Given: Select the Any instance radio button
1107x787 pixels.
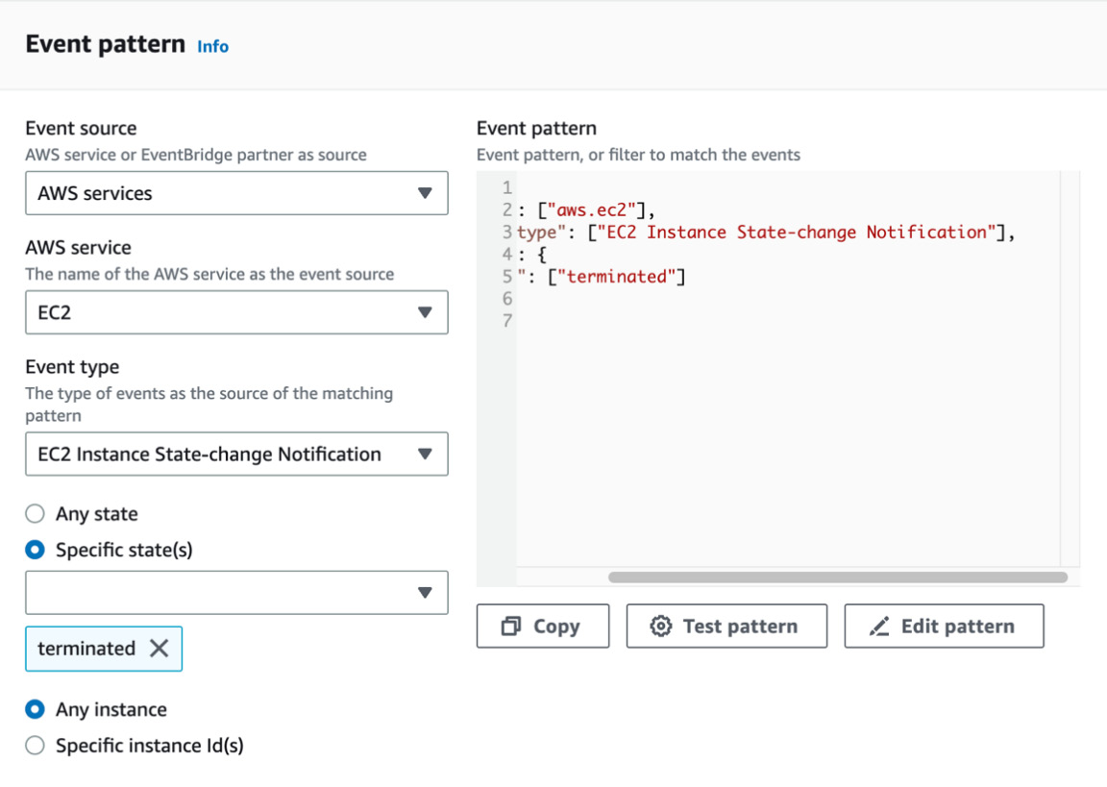Looking at the screenshot, I should pos(35,708).
